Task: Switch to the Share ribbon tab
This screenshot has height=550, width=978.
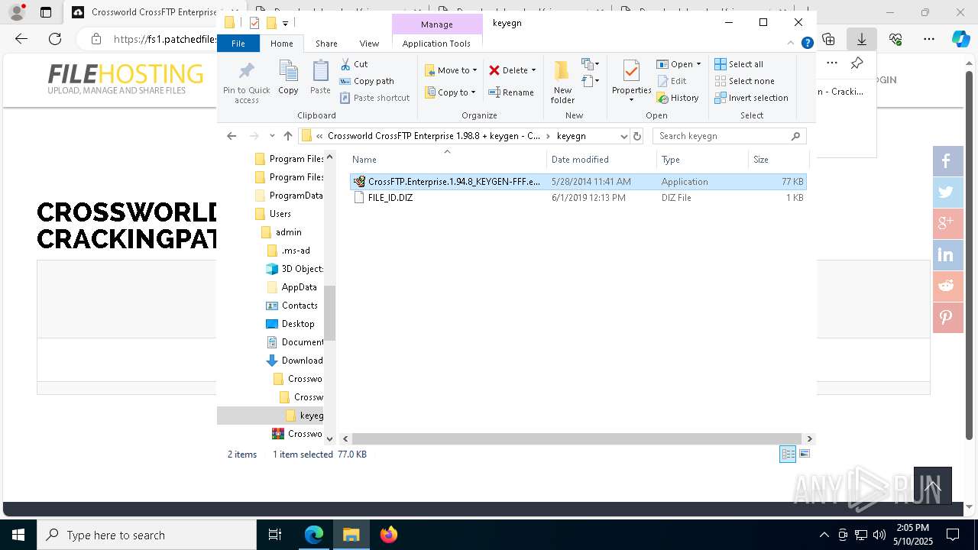Action: (326, 44)
